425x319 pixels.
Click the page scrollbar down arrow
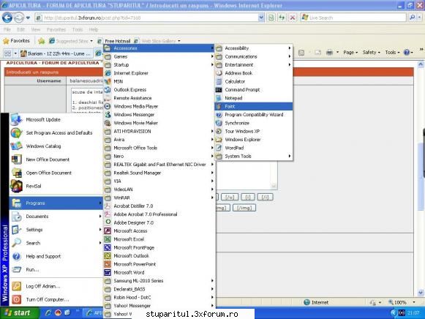pyautogui.click(x=421, y=293)
